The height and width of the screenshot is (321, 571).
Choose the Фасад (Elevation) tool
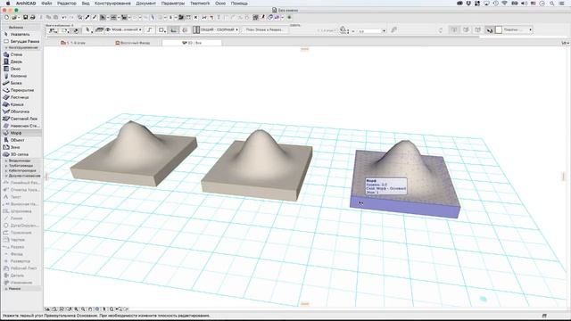coord(21,254)
